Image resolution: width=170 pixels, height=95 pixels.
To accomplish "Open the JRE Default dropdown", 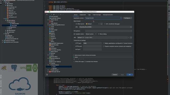I will [x=103, y=37].
